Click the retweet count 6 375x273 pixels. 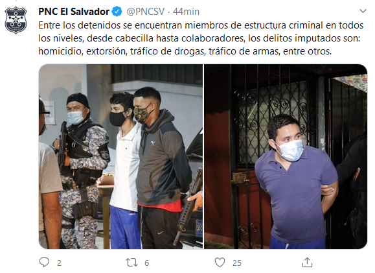[x=146, y=263]
